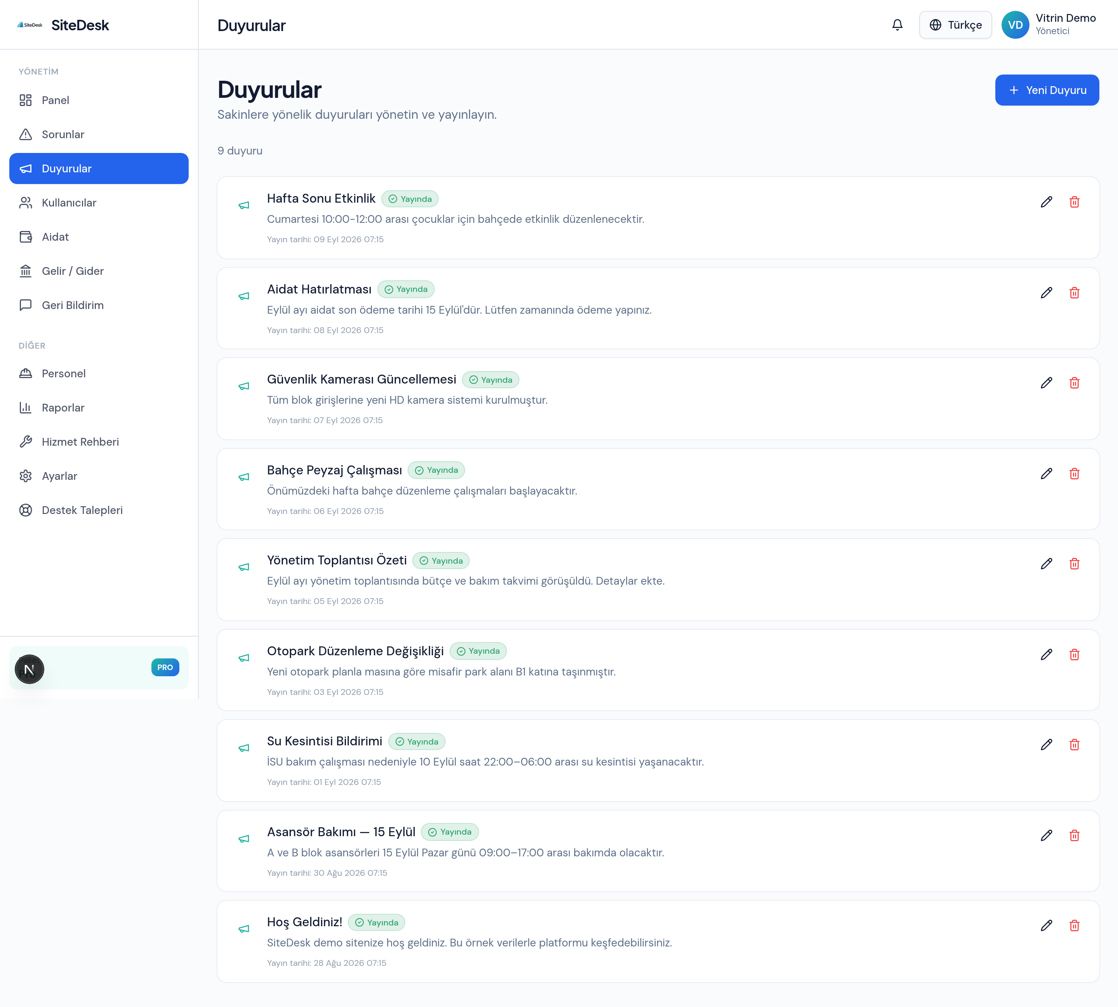Image resolution: width=1118 pixels, height=1007 pixels.
Task: Edit Otopark Düzenleme Değişikliği announcement
Action: (x=1046, y=655)
